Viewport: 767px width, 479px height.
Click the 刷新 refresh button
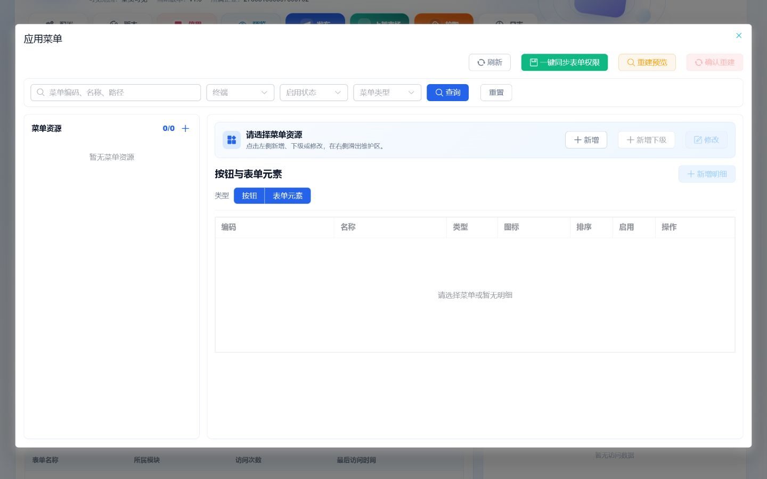tap(489, 62)
